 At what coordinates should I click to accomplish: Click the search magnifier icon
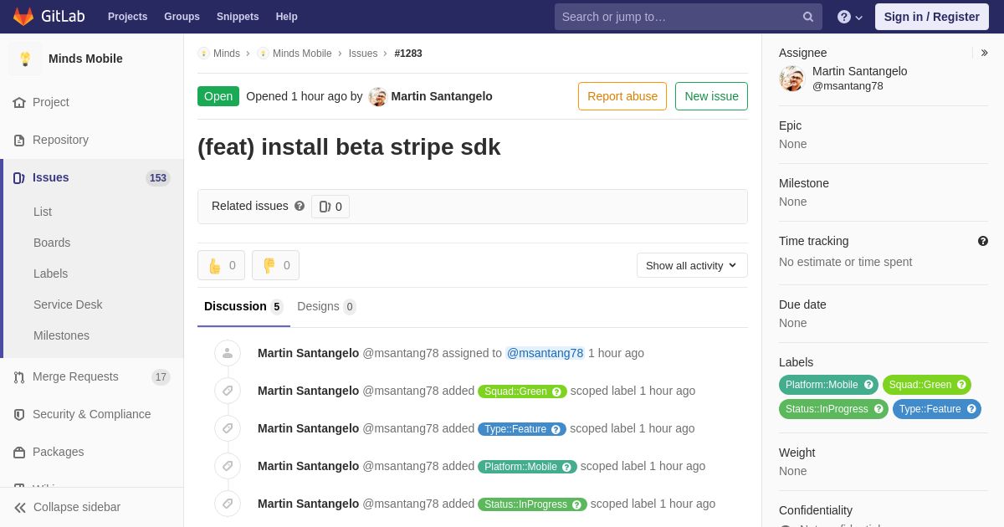coord(807,17)
